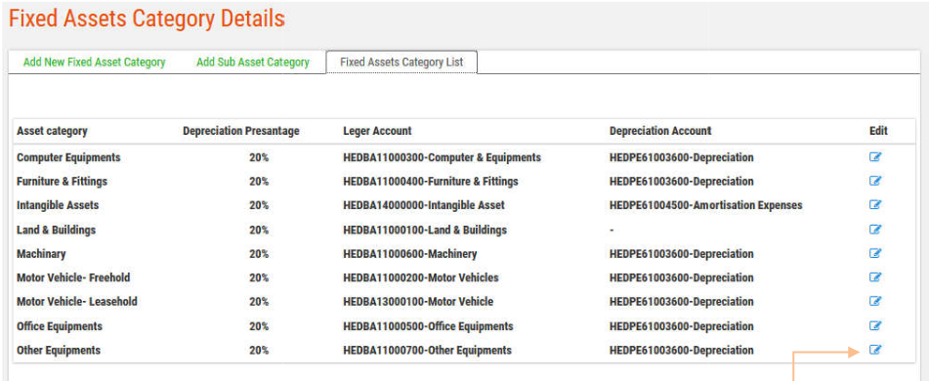Edit the Motor Vehicle- Freehold category
Image resolution: width=929 pixels, height=381 pixels.
click(875, 277)
